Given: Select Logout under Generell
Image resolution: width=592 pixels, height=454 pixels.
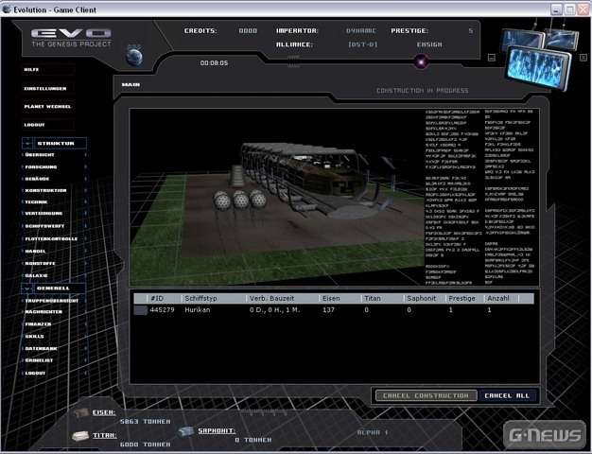Looking at the screenshot, I should click(35, 373).
